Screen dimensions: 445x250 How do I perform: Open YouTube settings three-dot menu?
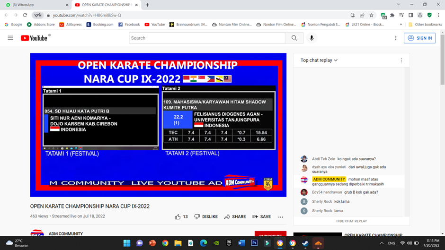point(396,38)
